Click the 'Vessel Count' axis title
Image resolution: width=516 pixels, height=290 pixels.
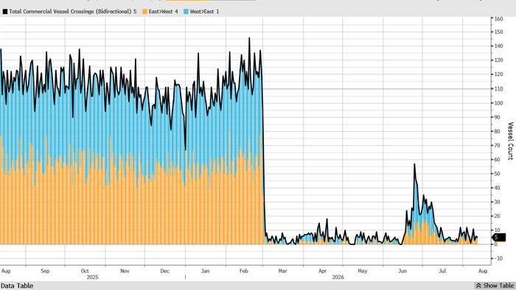click(510, 141)
